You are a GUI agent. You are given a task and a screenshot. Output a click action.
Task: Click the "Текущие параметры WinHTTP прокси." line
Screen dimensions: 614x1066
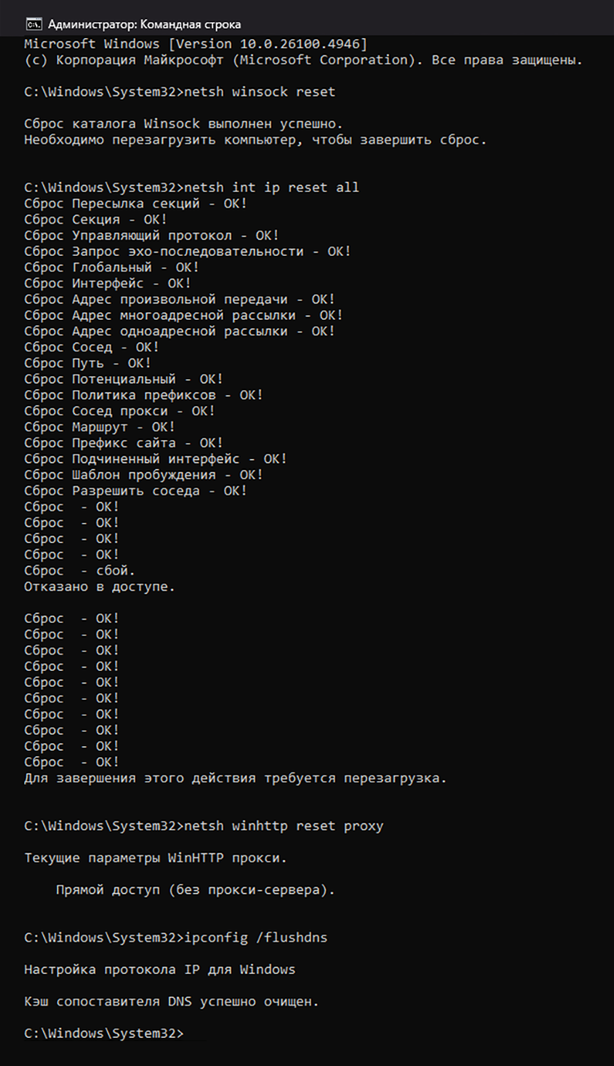tap(156, 858)
